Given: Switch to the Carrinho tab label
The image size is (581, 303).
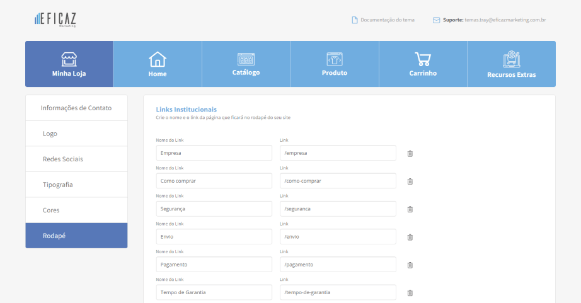Looking at the screenshot, I should 423,73.
